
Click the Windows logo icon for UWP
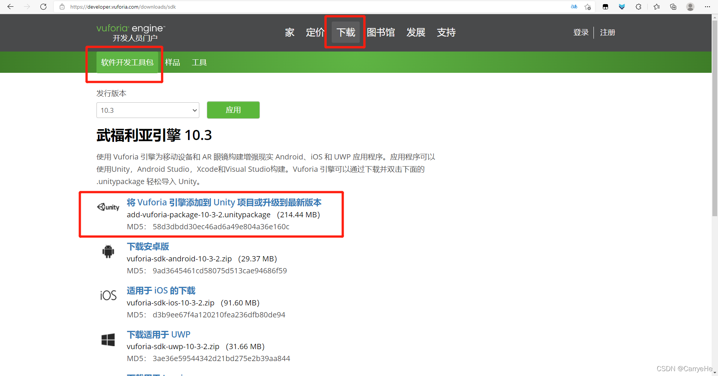(108, 339)
